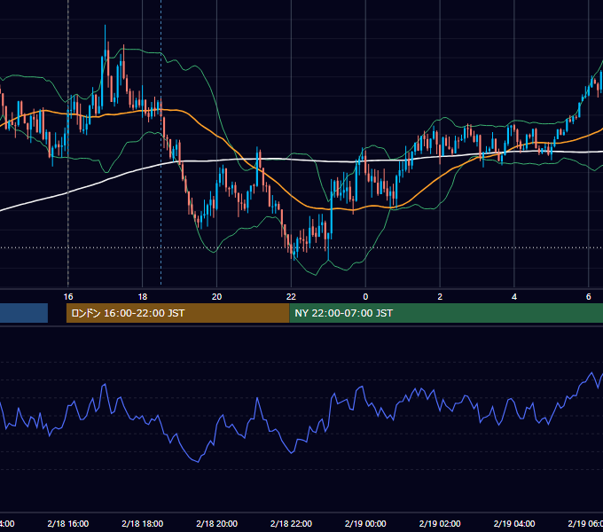Click the NY 22:00-07:00 JST session bar

tap(446, 313)
